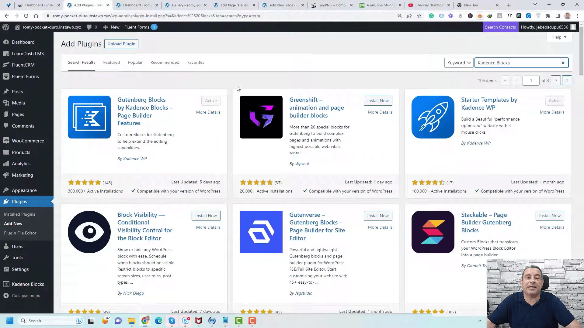Install Greenshift plugin now

tap(378, 101)
